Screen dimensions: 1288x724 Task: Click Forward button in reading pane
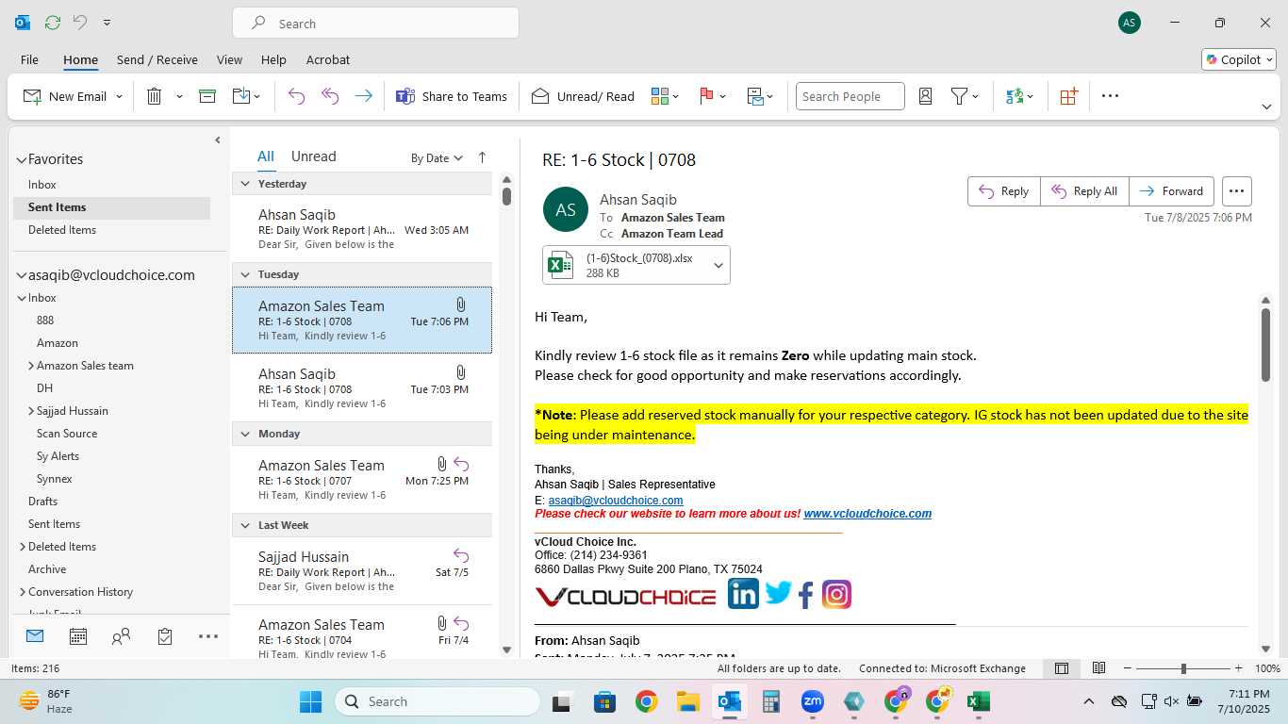click(x=1172, y=191)
